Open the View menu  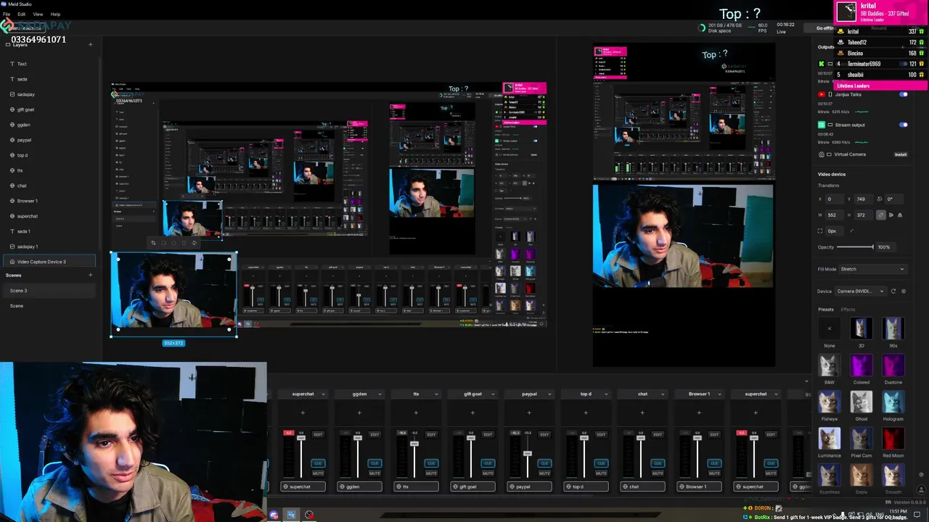[x=38, y=14]
